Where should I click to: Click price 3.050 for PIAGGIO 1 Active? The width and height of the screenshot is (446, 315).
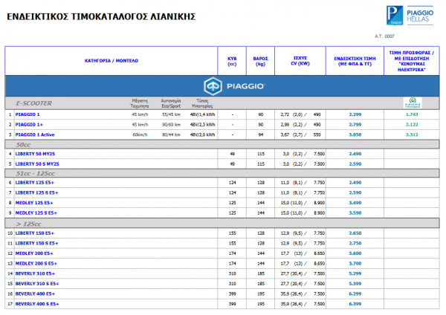coord(355,134)
